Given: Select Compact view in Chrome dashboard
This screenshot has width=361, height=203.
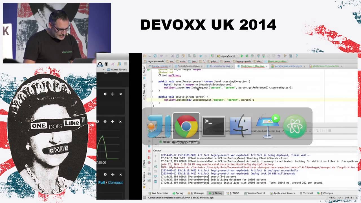Looking at the screenshot, I should click(x=115, y=182).
